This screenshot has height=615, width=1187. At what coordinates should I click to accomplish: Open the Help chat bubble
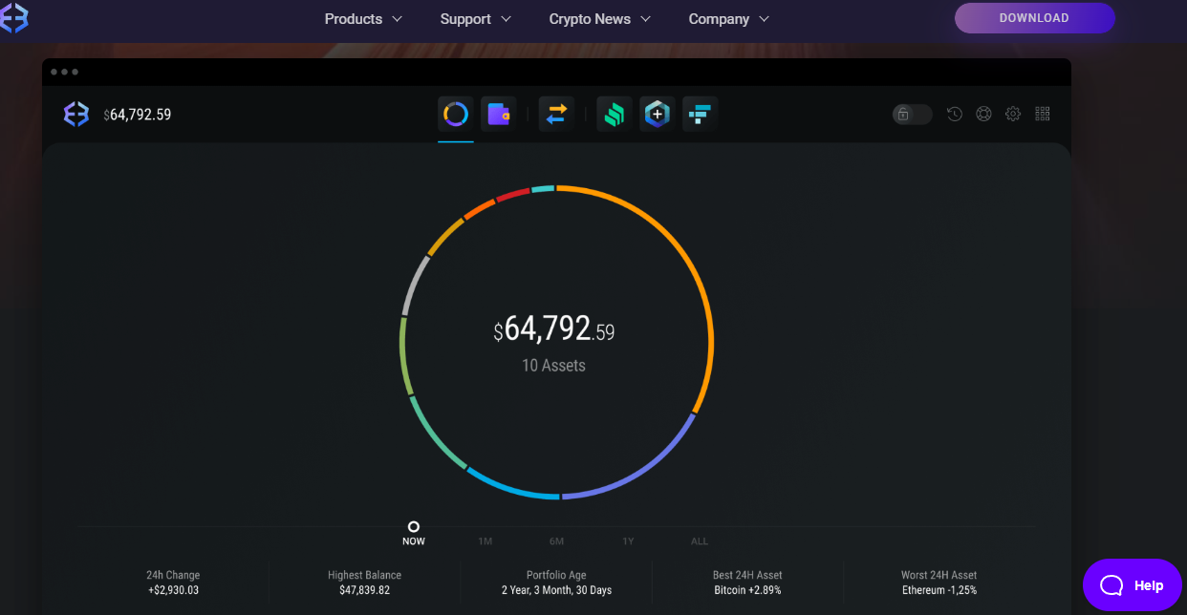(x=1133, y=584)
